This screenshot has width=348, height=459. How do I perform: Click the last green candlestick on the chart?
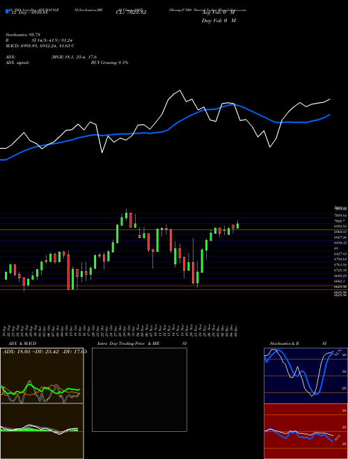pyautogui.click(x=237, y=226)
